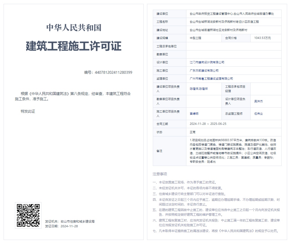The image size is (291, 243).
Task: Click the 建设地址 address value
Action: point(218,30)
